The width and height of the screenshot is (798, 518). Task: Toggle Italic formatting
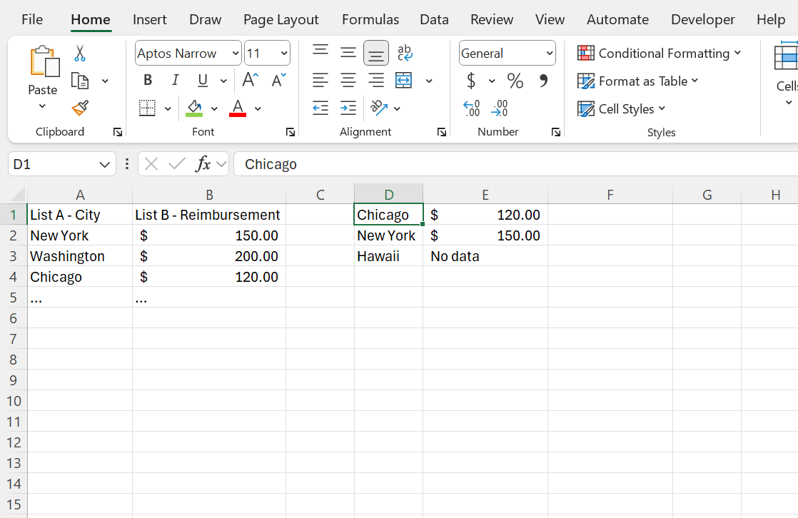[x=175, y=81]
